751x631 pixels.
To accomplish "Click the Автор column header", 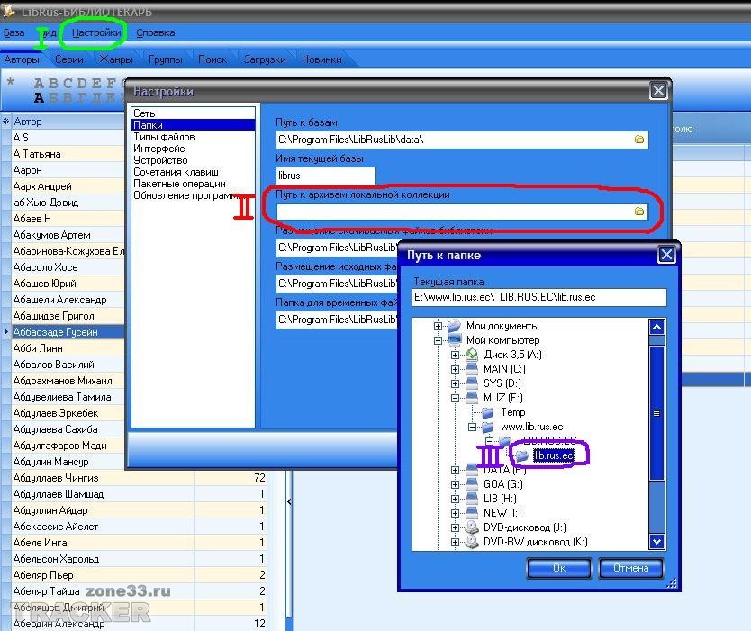I will [67, 122].
